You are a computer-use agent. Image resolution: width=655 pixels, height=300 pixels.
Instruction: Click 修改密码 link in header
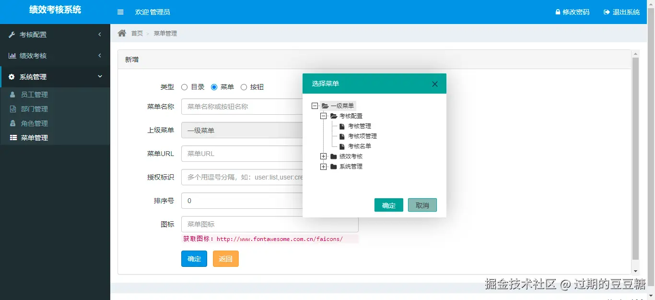(573, 12)
